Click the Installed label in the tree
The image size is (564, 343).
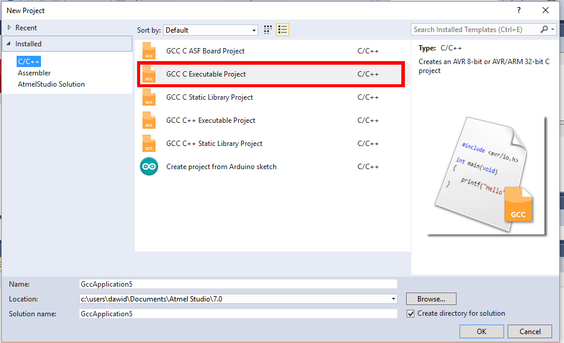(x=28, y=44)
